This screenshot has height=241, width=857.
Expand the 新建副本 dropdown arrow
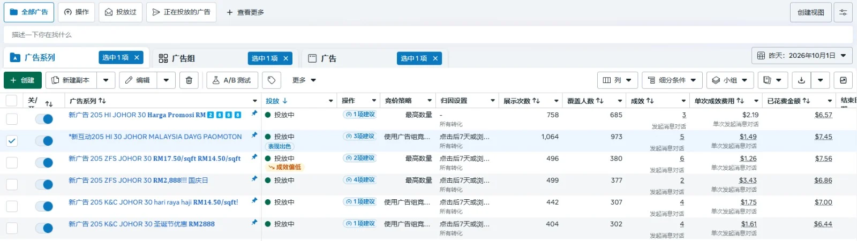coord(106,80)
